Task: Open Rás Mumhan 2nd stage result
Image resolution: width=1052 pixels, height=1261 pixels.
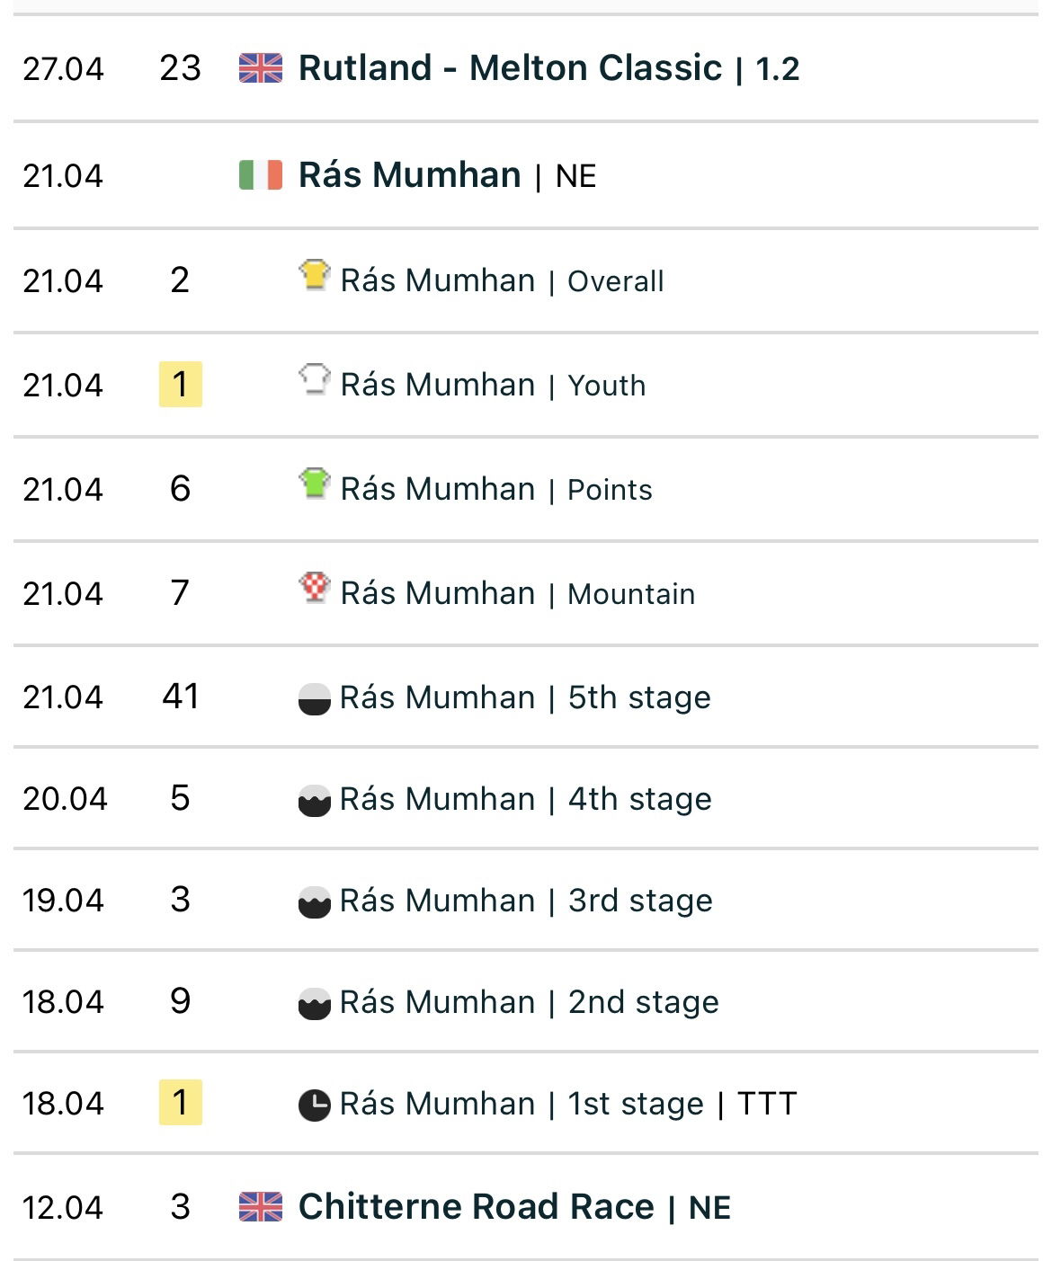Action: point(530,1002)
